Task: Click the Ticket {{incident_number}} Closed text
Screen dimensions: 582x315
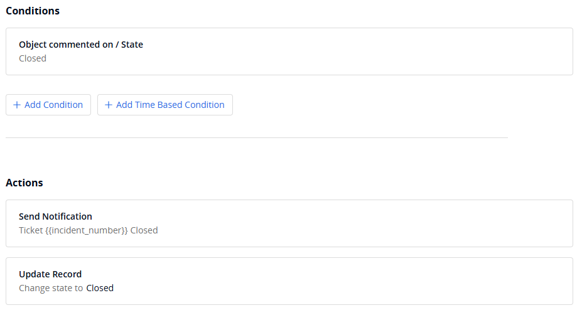Action: (x=88, y=230)
